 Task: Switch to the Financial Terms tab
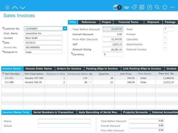pos(128,22)
